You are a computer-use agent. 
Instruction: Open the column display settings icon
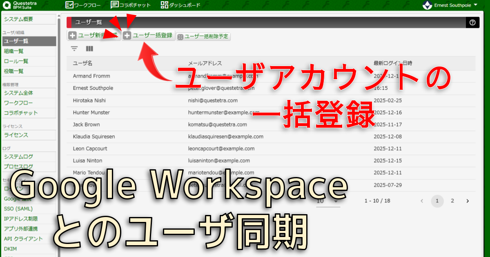[x=89, y=49]
